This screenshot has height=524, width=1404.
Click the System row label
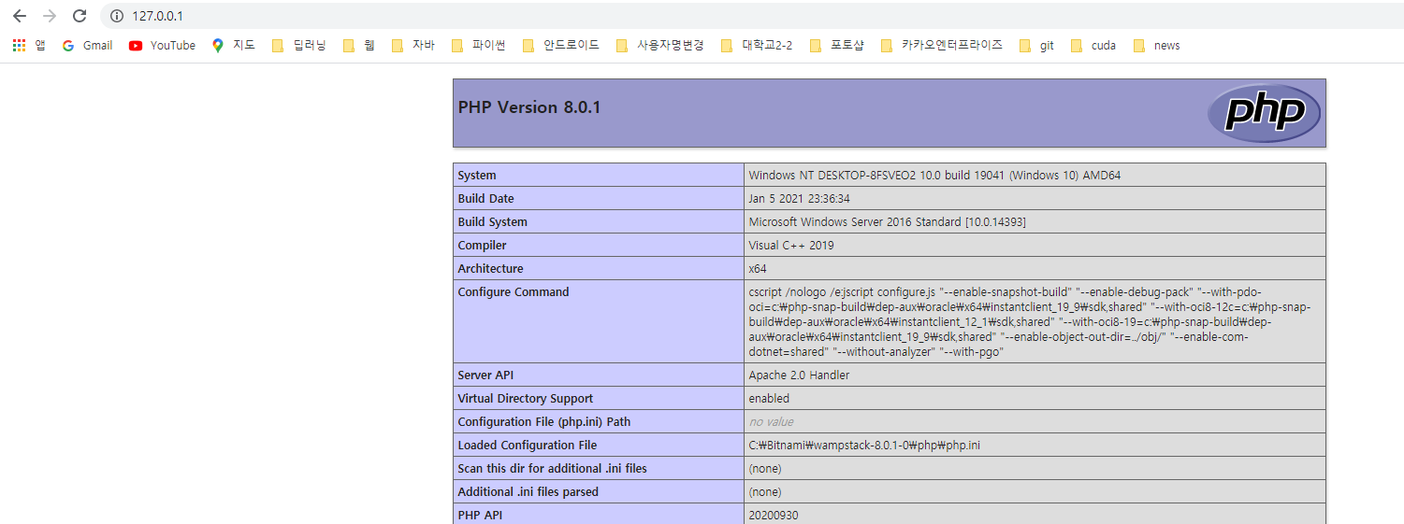pyautogui.click(x=477, y=176)
